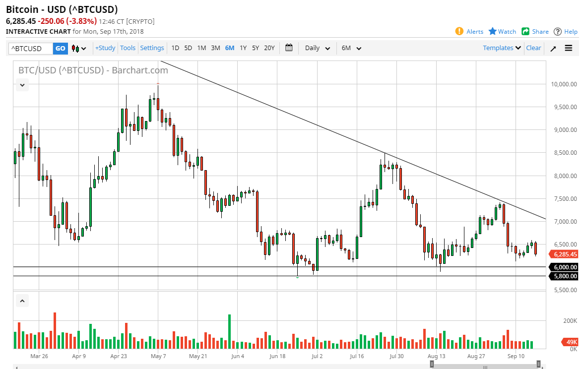The image size is (584, 369).
Task: Click the Help question-mark icon
Action: pos(558,31)
